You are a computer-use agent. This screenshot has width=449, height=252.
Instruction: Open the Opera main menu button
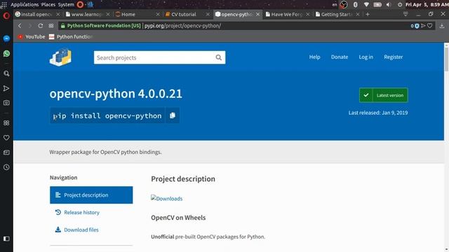coord(6,15)
